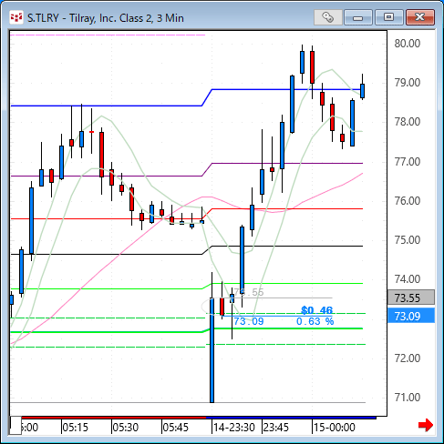Select the blue 73.09 price label
Screen dimensions: 444x444
411,316
